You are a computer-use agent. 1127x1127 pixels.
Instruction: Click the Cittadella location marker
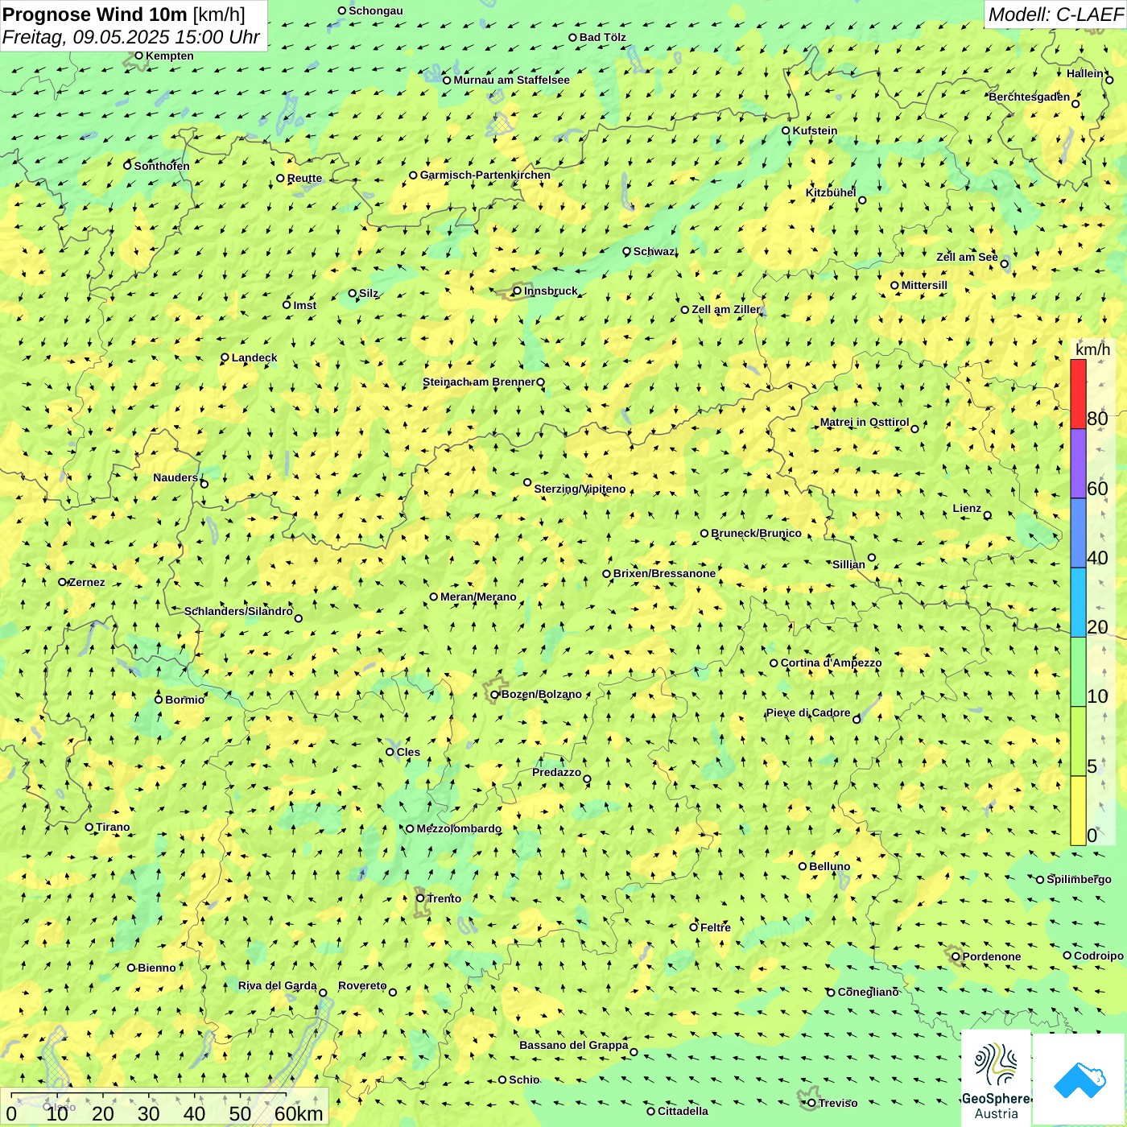point(651,1111)
